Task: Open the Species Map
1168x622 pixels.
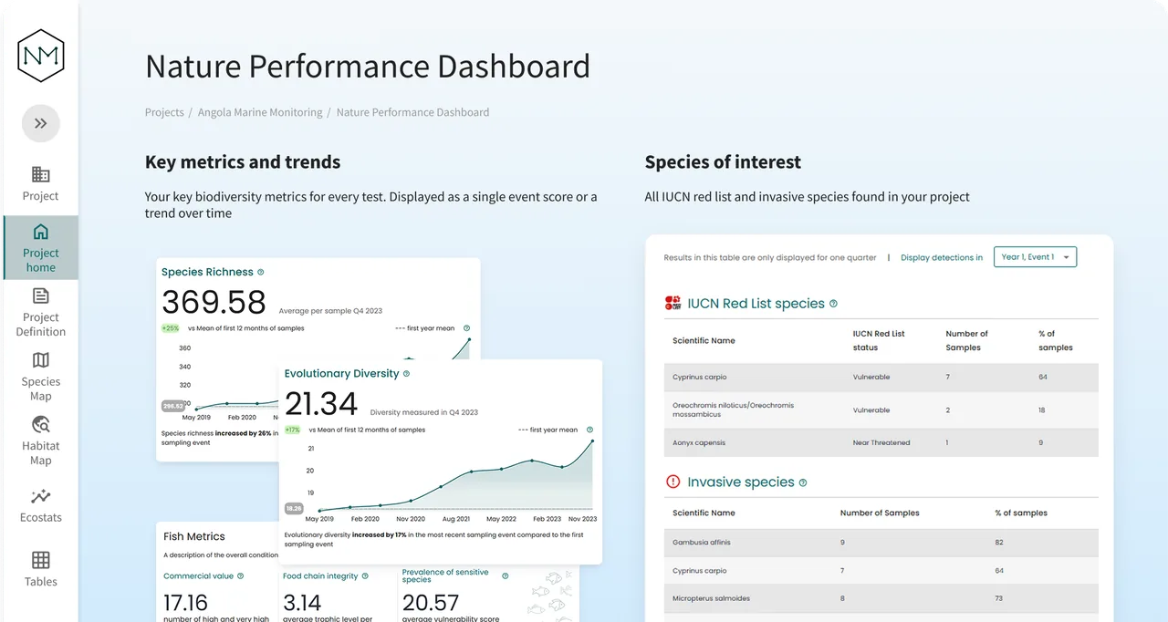Action: click(x=41, y=376)
